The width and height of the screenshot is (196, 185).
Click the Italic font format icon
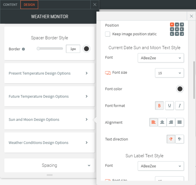click(x=179, y=106)
